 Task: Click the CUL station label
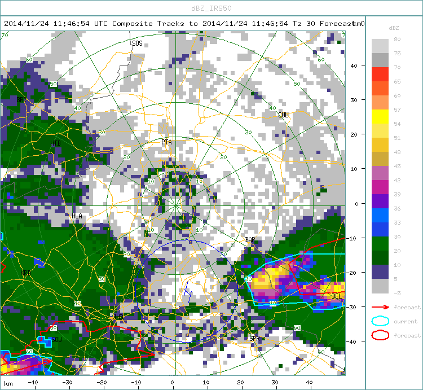pyautogui.click(x=283, y=115)
